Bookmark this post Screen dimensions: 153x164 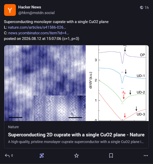(x=111, y=156)
